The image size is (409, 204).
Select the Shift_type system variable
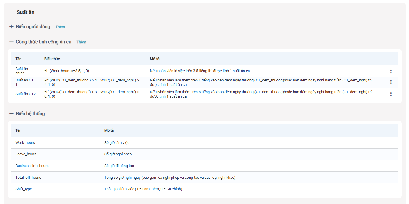(x=24, y=189)
